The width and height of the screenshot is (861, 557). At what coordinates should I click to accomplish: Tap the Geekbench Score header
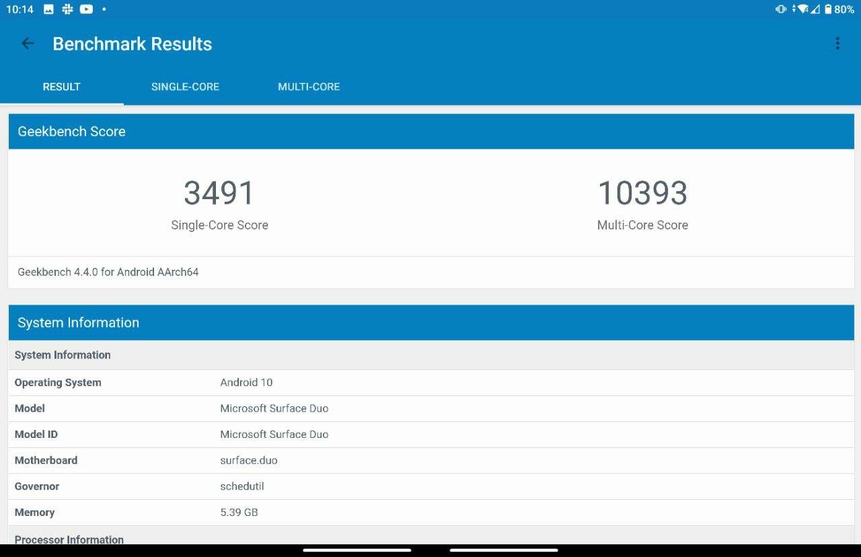pyautogui.click(x=431, y=131)
